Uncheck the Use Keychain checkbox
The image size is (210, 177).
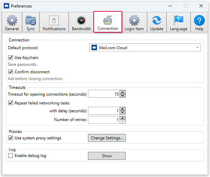point(10,57)
